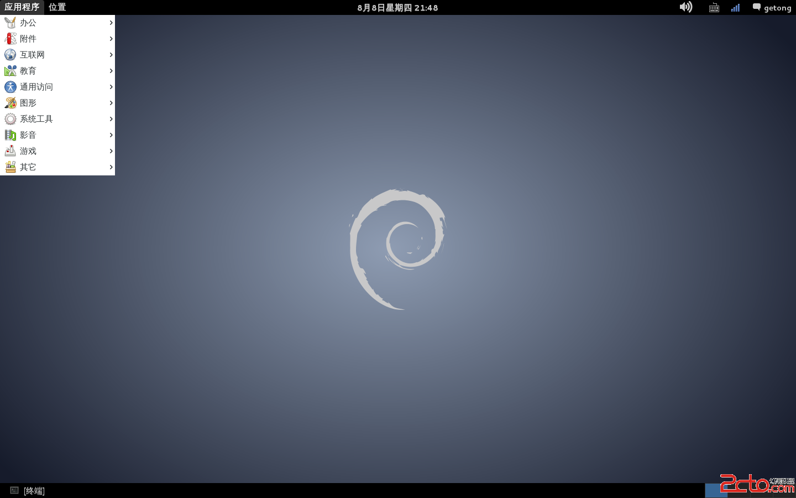Expand the 通用访问 submenu arrow

point(111,87)
